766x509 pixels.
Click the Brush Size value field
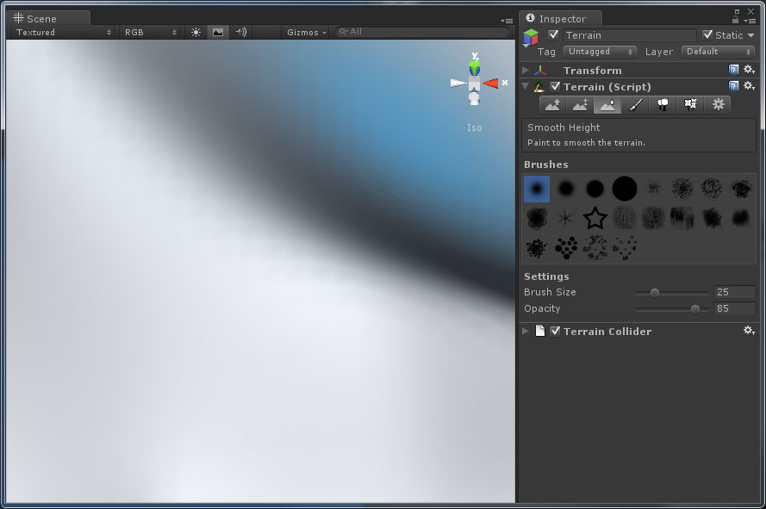[x=734, y=292]
